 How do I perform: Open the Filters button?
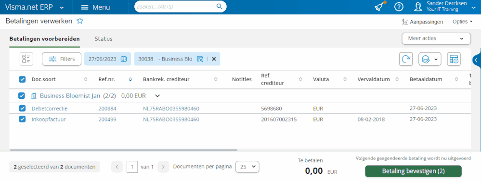[x=61, y=59]
